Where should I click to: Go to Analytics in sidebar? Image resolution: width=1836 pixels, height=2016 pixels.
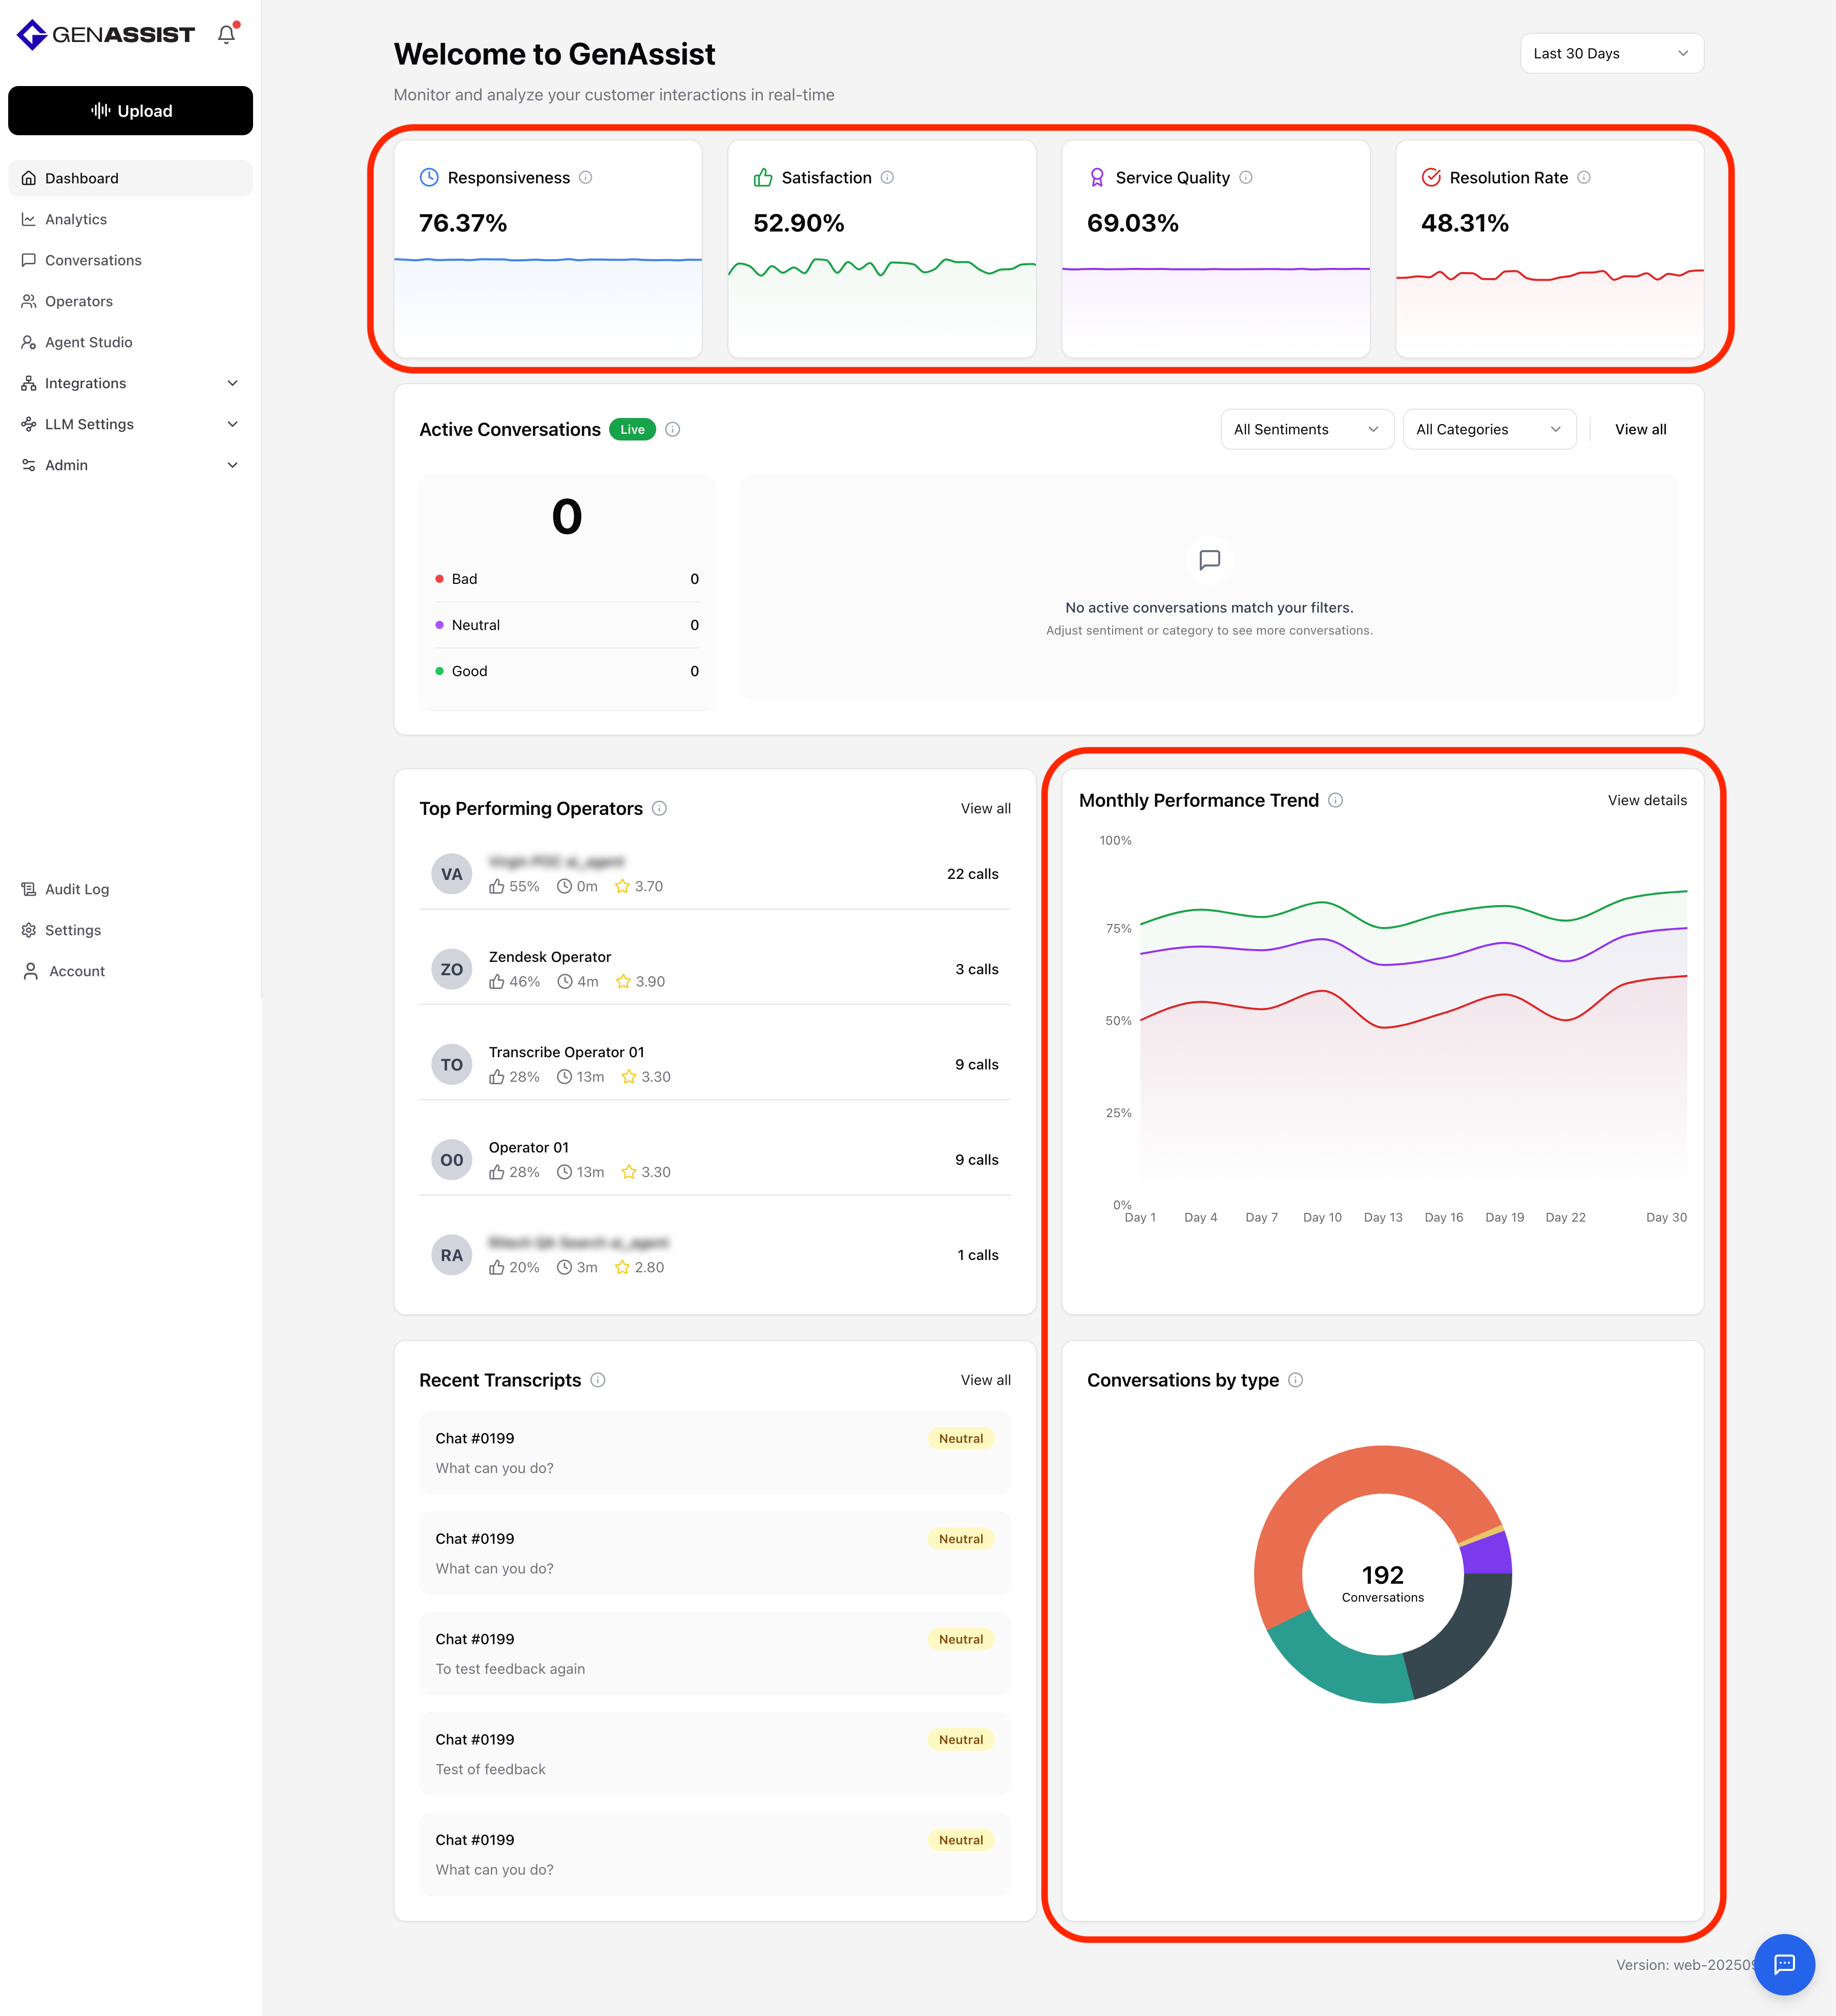tap(76, 219)
